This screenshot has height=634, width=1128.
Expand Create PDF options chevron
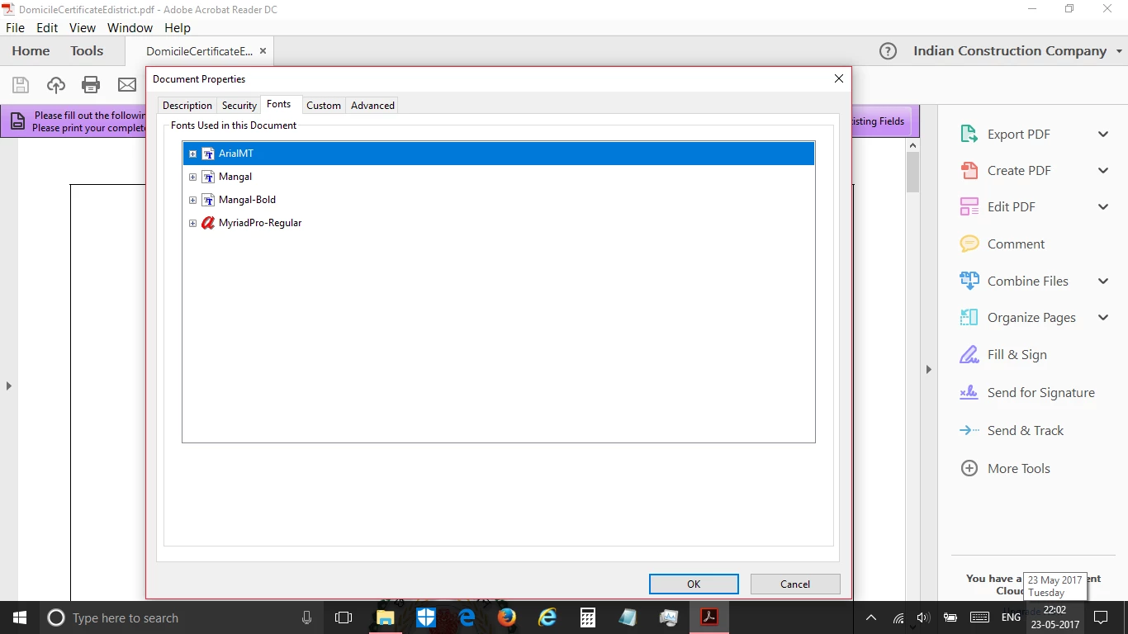pos(1103,170)
